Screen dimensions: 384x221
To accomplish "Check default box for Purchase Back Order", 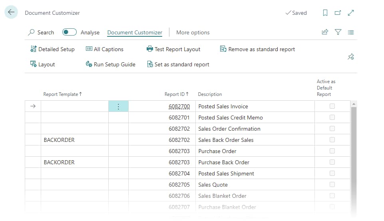I will 332,162.
